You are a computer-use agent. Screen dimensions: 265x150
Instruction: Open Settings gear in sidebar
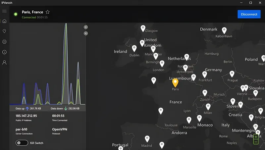(4, 42)
